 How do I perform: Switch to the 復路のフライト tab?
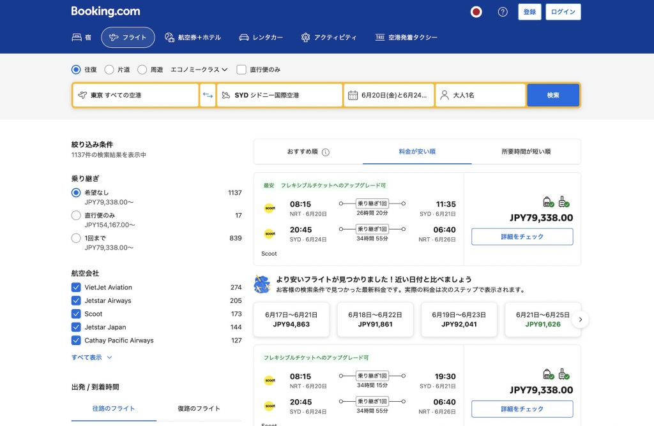tap(199, 409)
